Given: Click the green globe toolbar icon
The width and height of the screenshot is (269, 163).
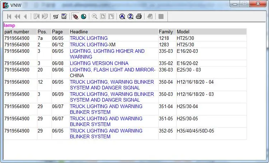Looking at the screenshot, I should coord(84,17).
